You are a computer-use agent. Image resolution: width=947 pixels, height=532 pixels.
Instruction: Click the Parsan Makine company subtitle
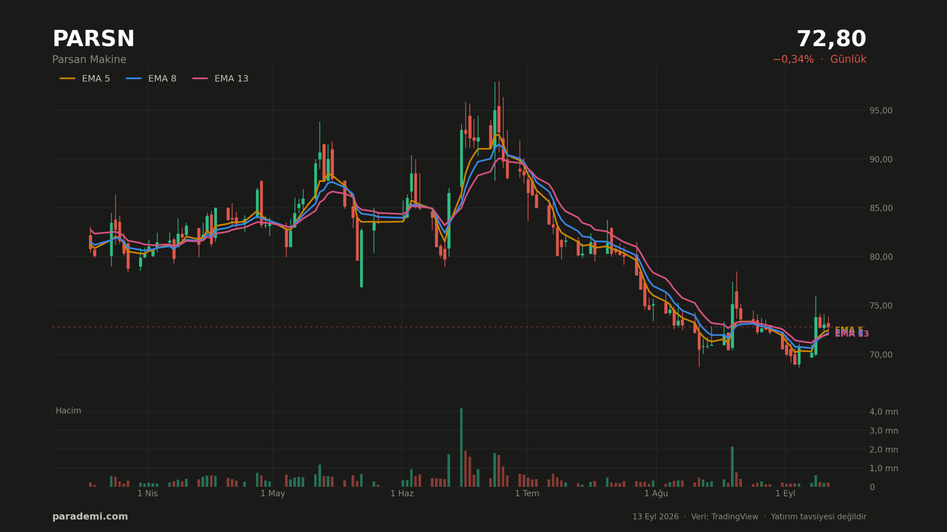point(89,60)
